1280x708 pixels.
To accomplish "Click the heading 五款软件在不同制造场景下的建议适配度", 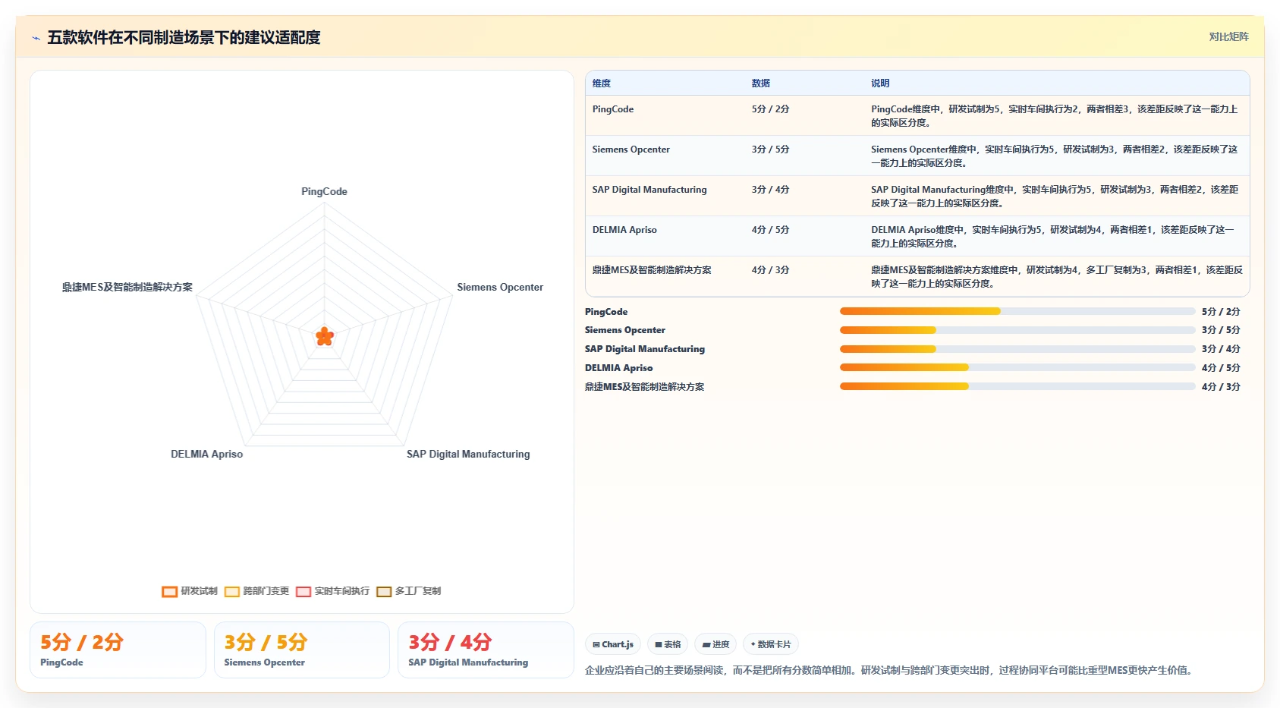I will [184, 37].
